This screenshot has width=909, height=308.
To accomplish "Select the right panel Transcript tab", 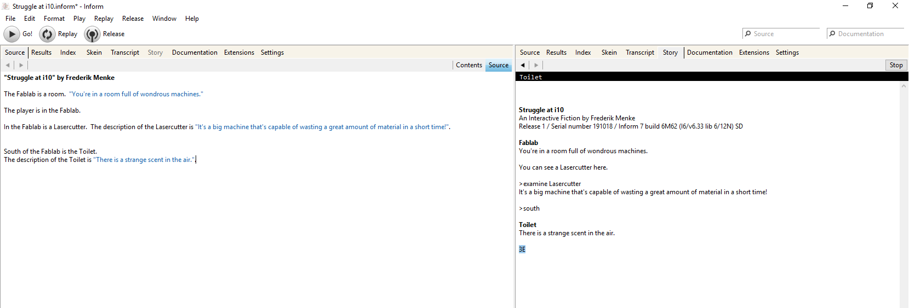I will [x=640, y=53].
